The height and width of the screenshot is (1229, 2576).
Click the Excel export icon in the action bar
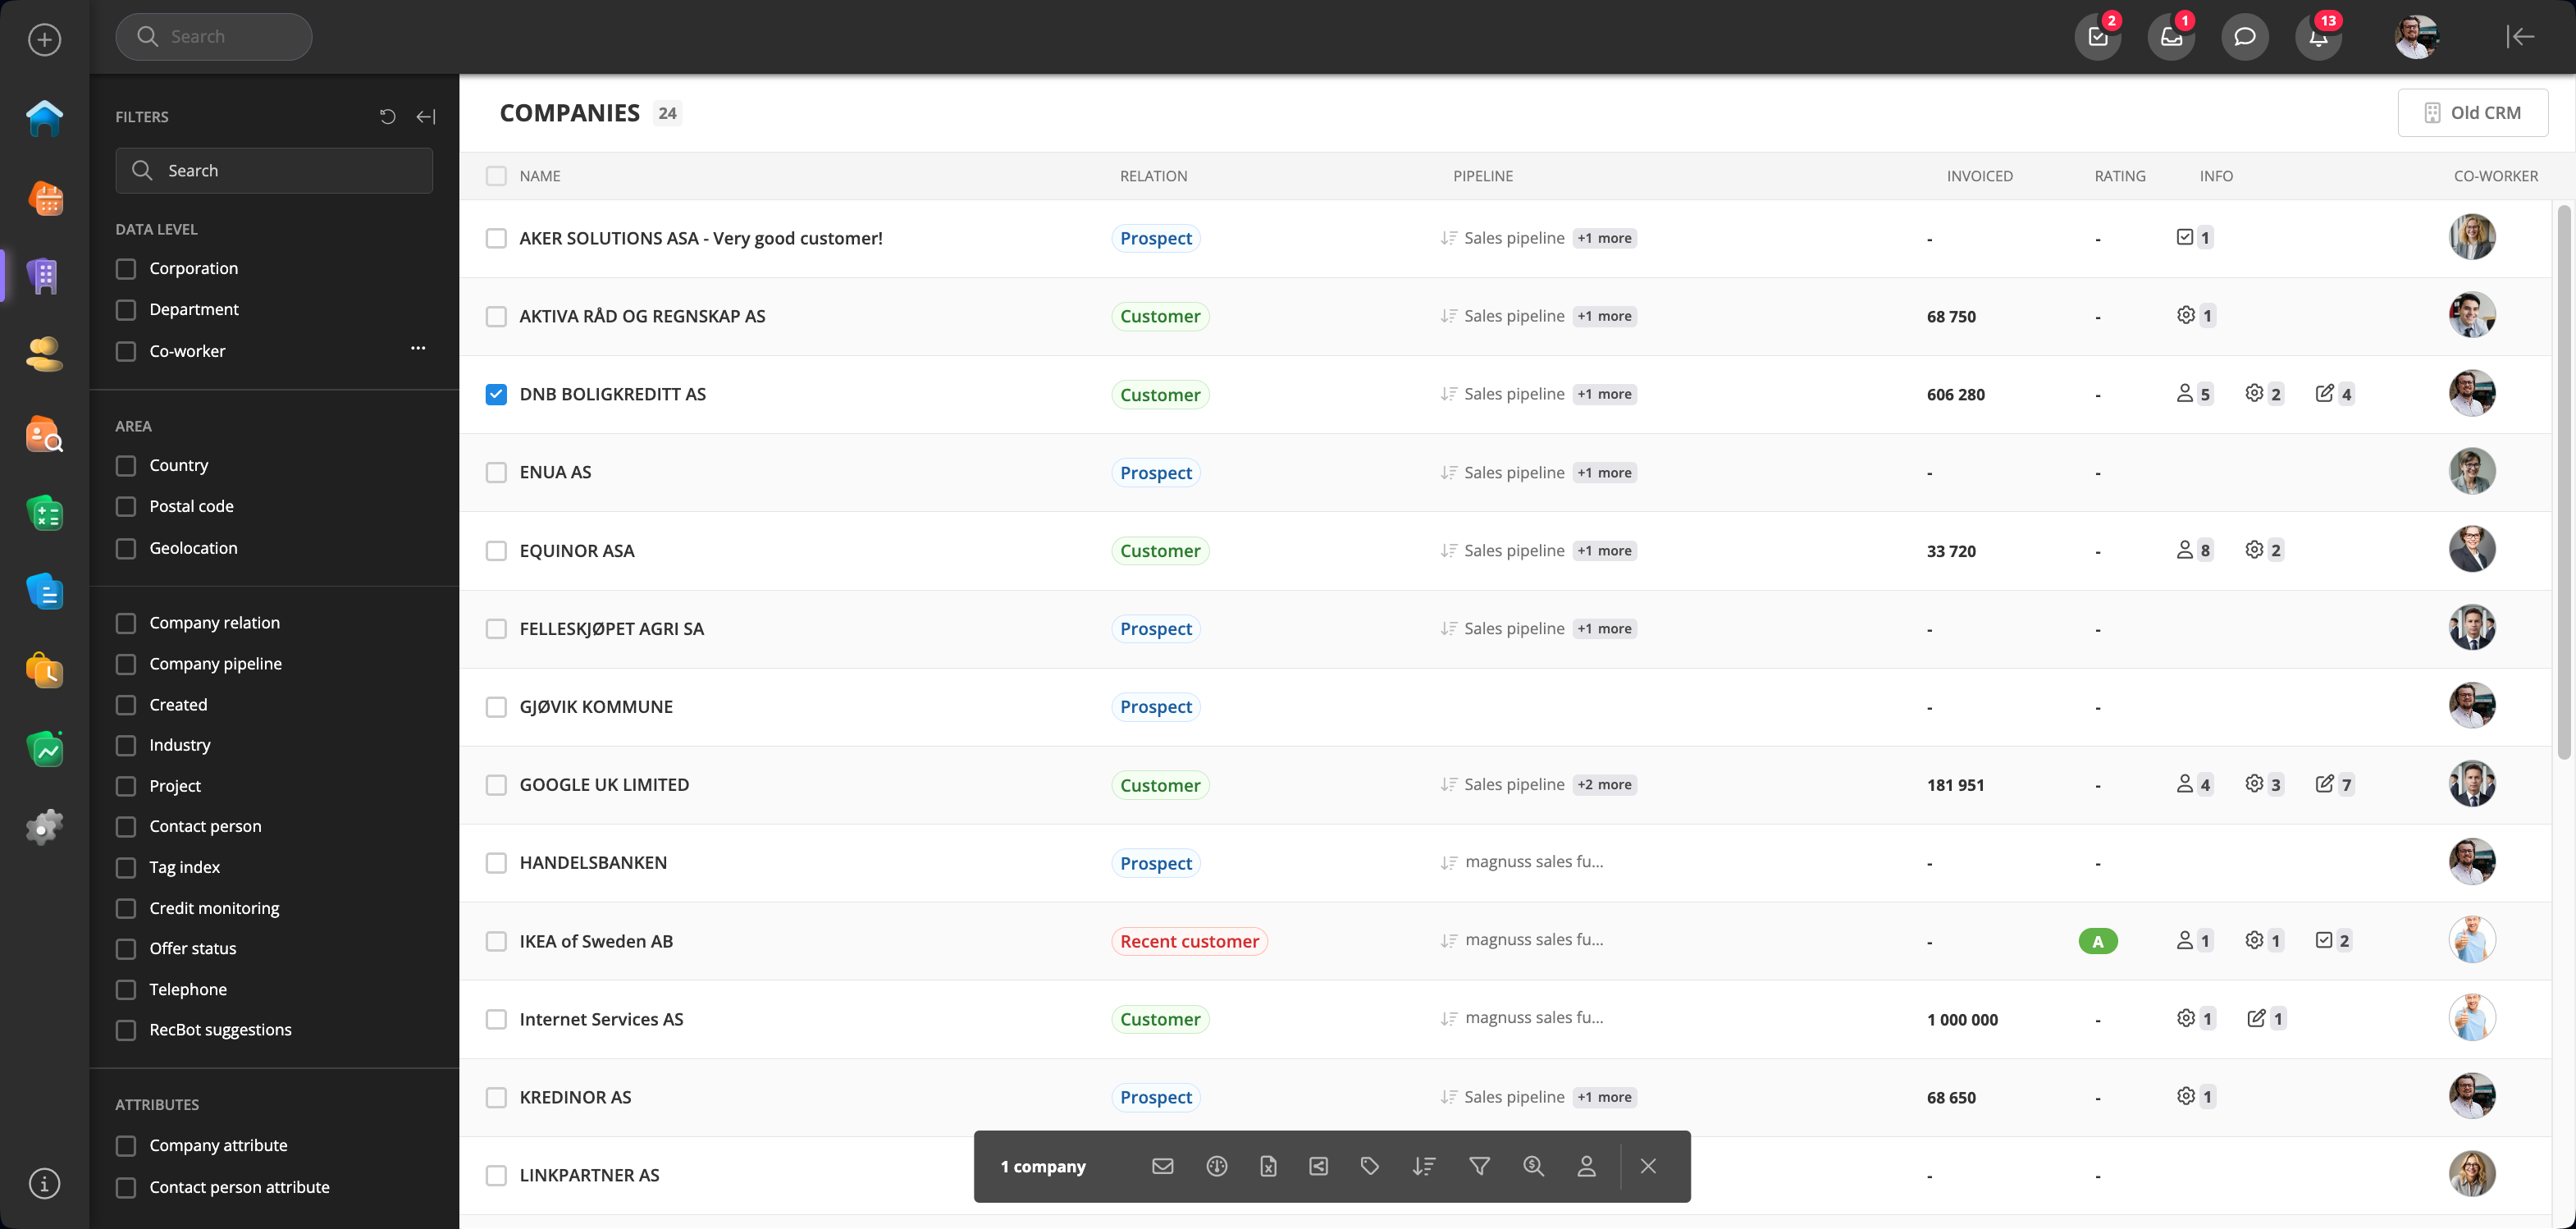point(1268,1166)
